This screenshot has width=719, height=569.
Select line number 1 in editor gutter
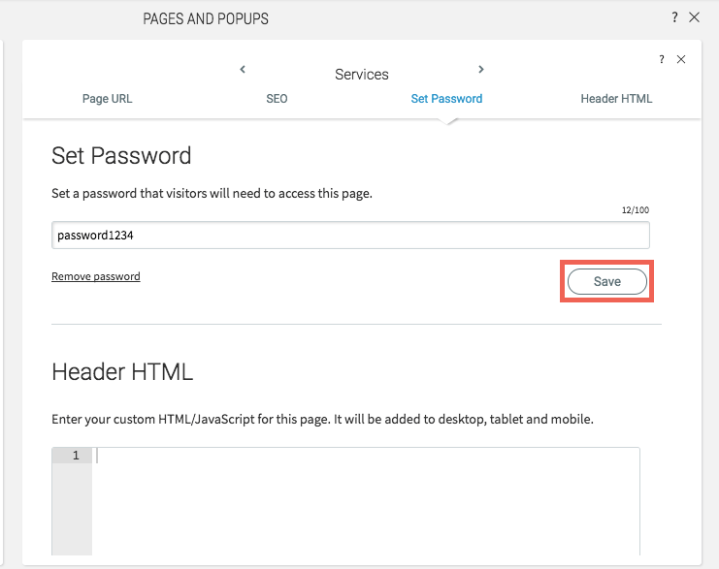pyautogui.click(x=76, y=456)
